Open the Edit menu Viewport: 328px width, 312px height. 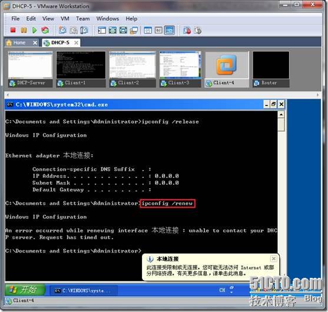click(x=31, y=19)
